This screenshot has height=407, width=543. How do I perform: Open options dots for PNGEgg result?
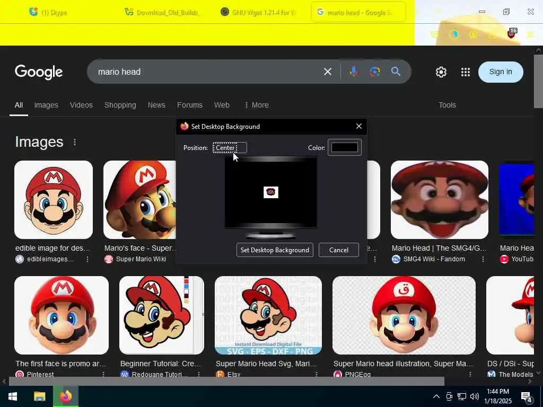pyautogui.click(x=470, y=374)
